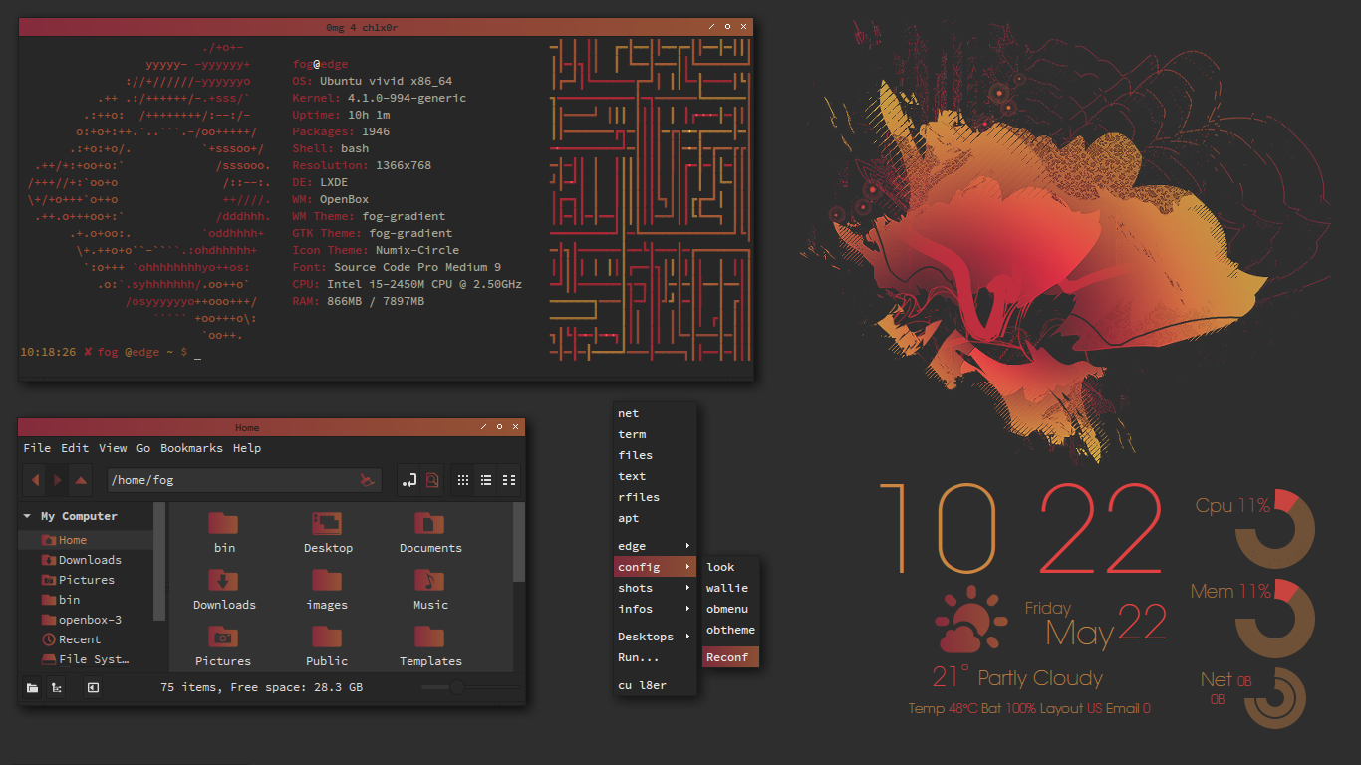1361x765 pixels.
Task: Open the Templates folder icon
Action: 429,637
